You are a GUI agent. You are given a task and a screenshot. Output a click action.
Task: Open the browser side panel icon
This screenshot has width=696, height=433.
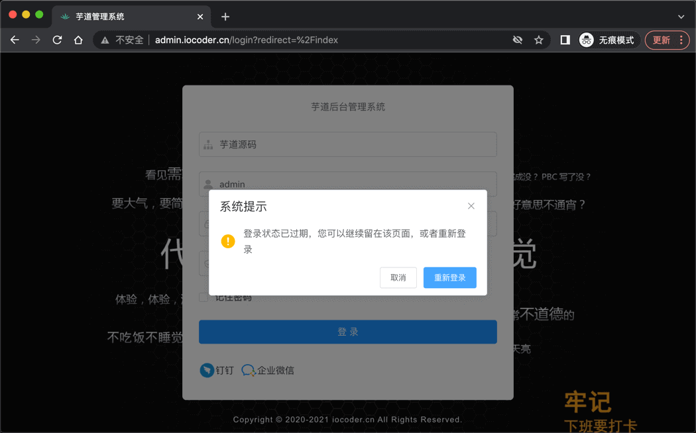click(564, 40)
